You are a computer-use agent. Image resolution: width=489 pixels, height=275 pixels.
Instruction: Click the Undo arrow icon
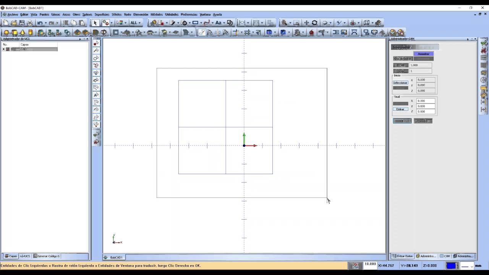[40, 23]
